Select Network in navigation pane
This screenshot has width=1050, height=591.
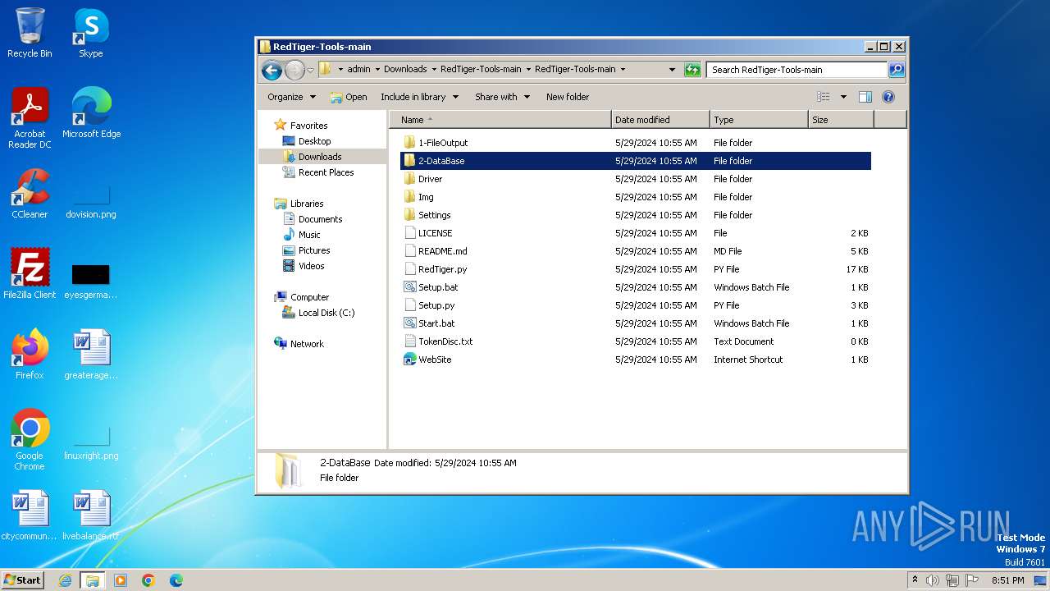307,344
